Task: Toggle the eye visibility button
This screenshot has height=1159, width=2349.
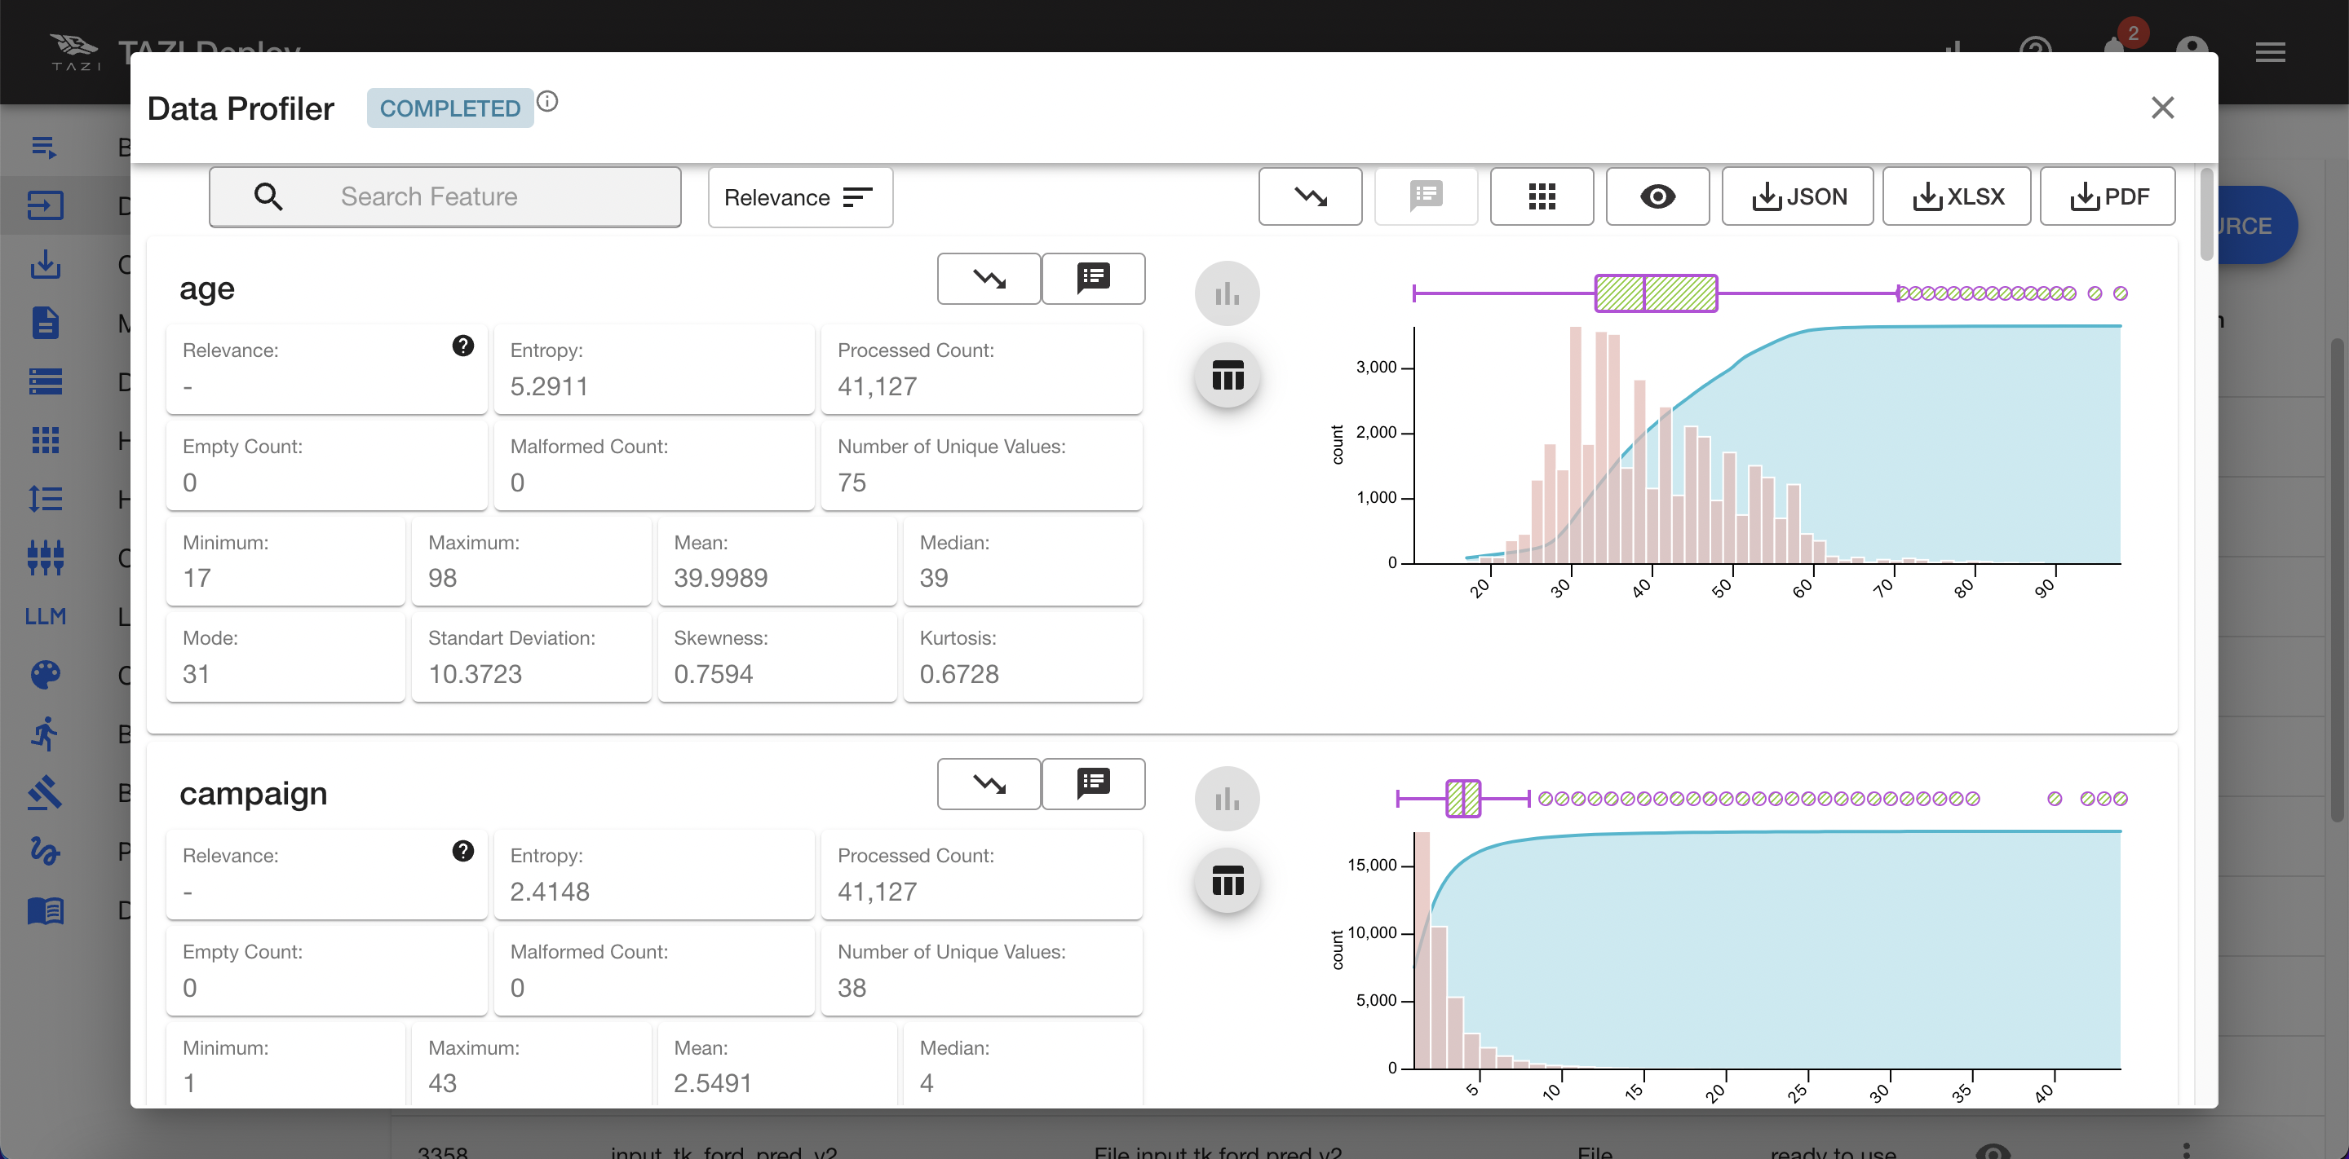Action: click(x=1657, y=196)
